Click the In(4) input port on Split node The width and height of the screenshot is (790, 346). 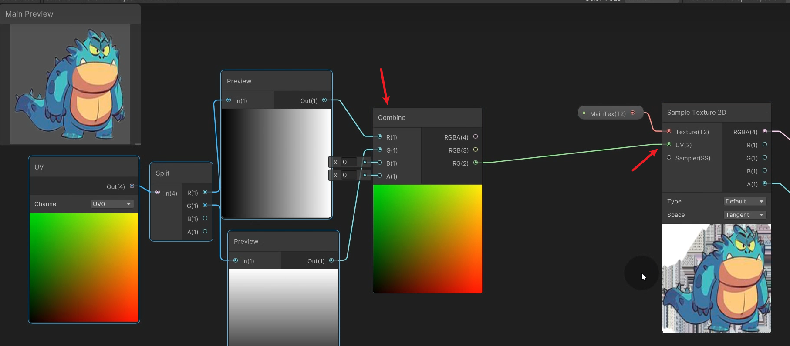[158, 192]
